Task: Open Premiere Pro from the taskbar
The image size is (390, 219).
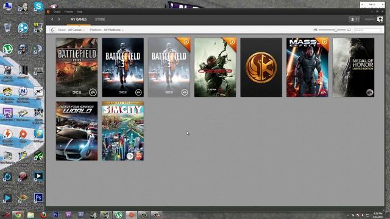Action: click(68, 215)
